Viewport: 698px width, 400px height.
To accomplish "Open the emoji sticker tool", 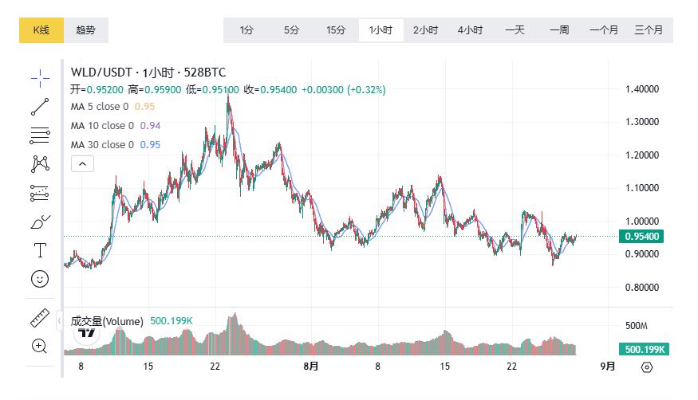I will click(x=40, y=279).
